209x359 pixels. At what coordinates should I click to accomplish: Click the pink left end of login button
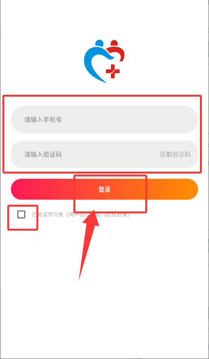(x=21, y=189)
